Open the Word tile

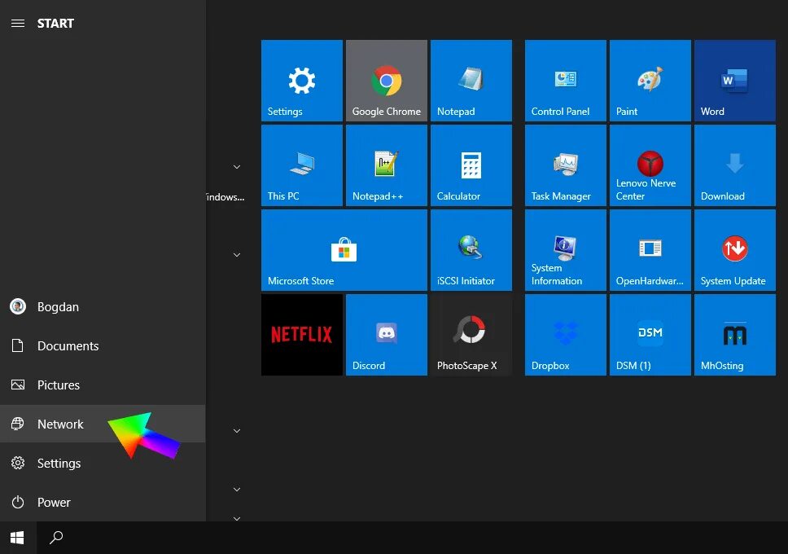735,81
